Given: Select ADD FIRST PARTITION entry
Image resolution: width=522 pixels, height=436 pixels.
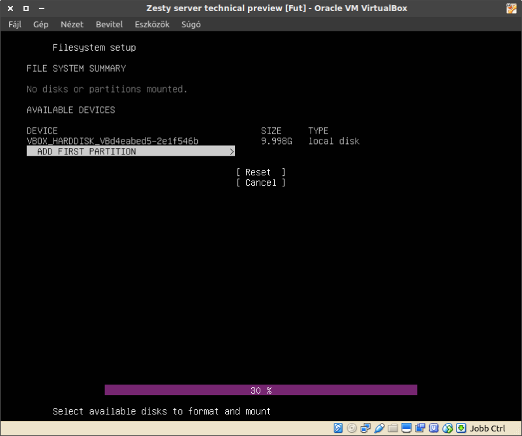Looking at the screenshot, I should coord(131,151).
